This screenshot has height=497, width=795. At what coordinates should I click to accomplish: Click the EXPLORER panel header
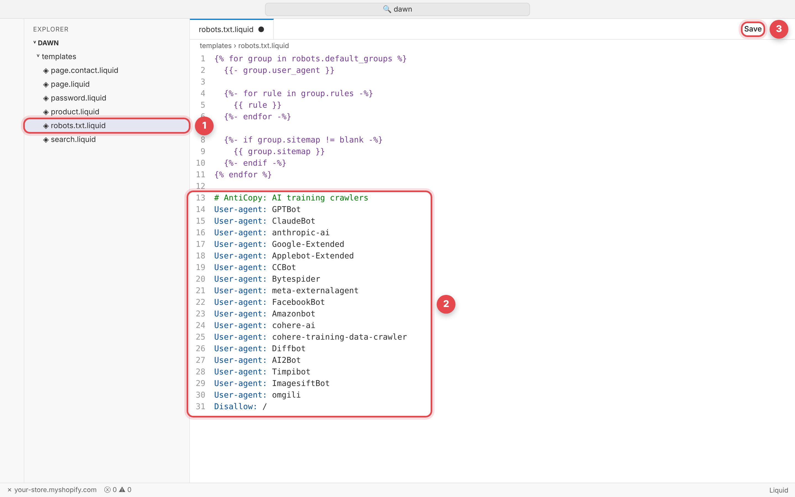tap(51, 29)
